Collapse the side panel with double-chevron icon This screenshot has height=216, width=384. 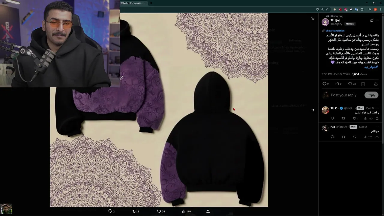pyautogui.click(x=313, y=19)
